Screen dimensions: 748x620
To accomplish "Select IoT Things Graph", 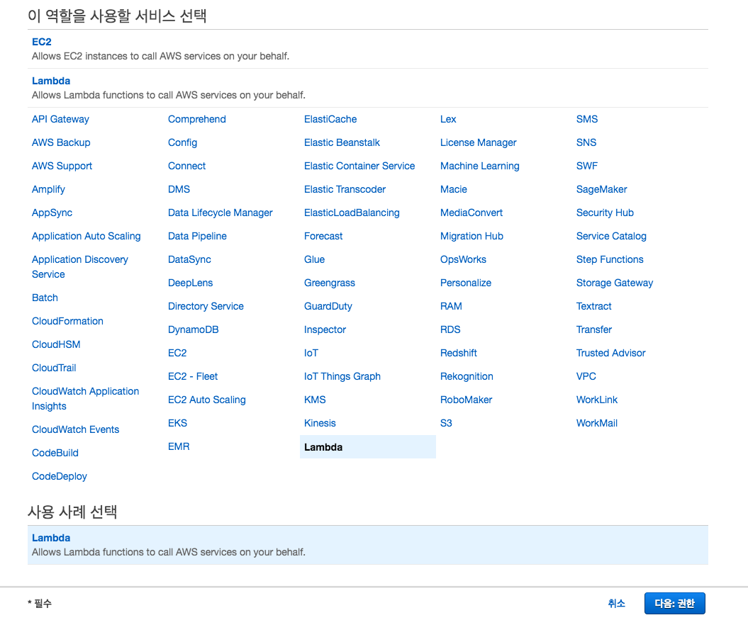I will tap(342, 376).
